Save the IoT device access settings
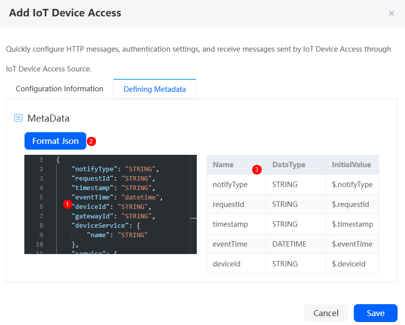This screenshot has height=325, width=405. [x=376, y=313]
